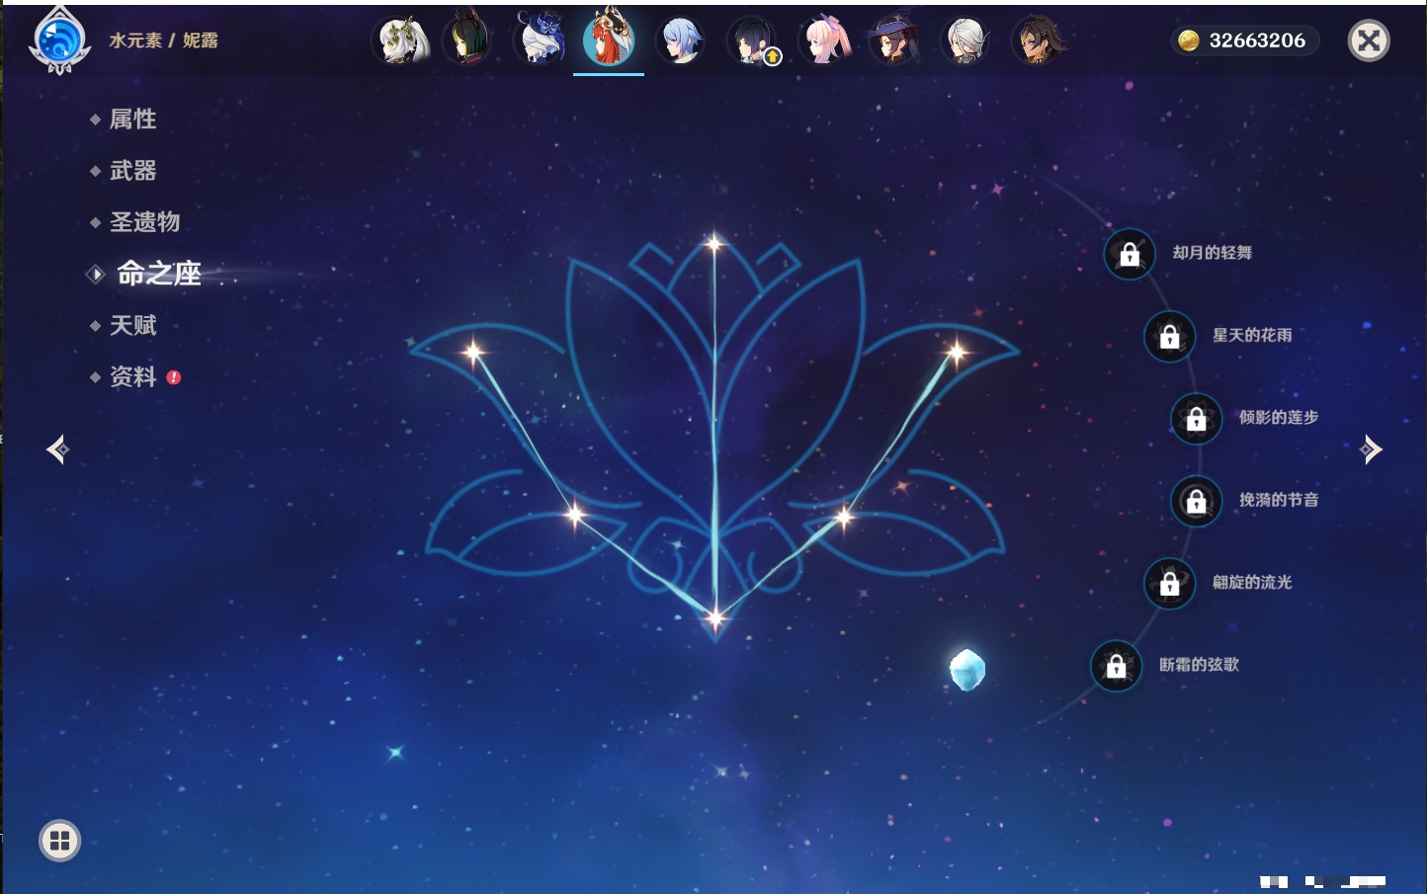Open the 属性 attributes tab
The image size is (1427, 894).
[132, 120]
